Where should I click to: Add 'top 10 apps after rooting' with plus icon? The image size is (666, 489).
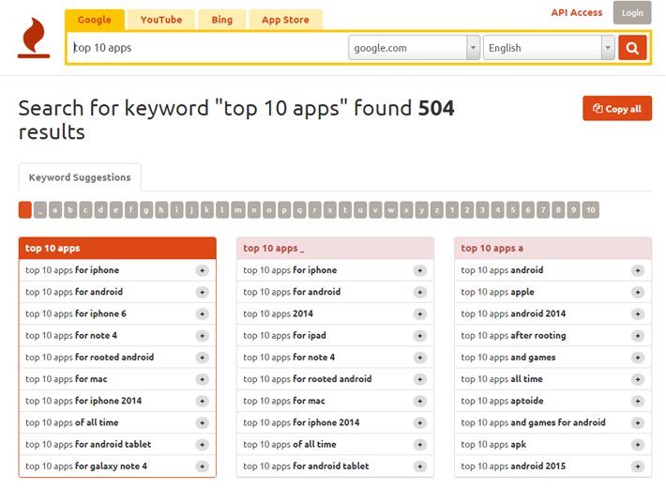[638, 336]
